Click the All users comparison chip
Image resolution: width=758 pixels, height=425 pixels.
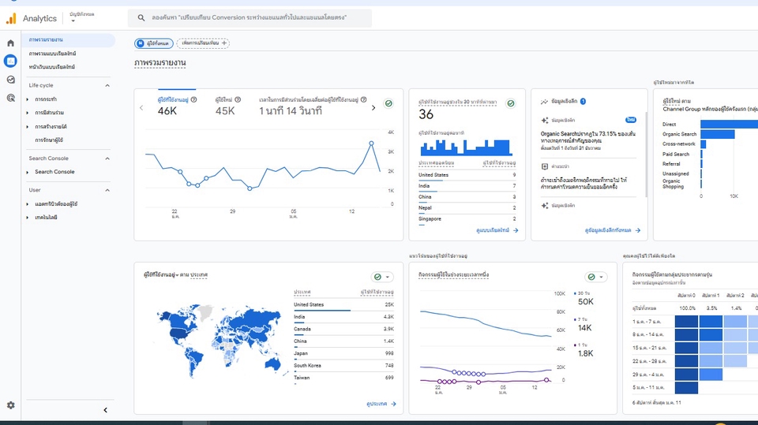coord(154,43)
